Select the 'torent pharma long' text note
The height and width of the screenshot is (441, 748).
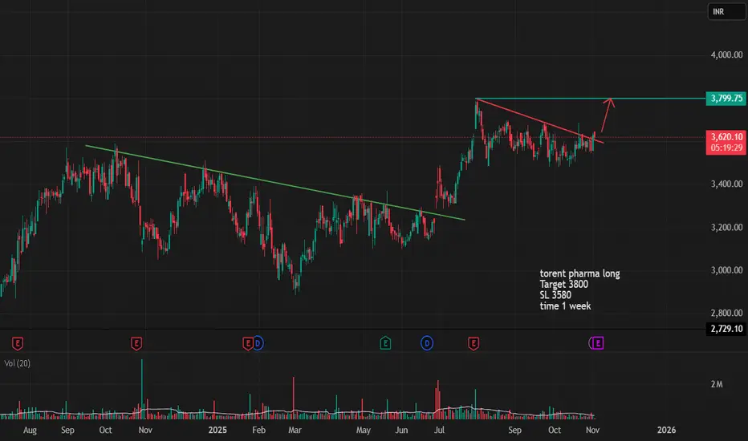point(579,273)
